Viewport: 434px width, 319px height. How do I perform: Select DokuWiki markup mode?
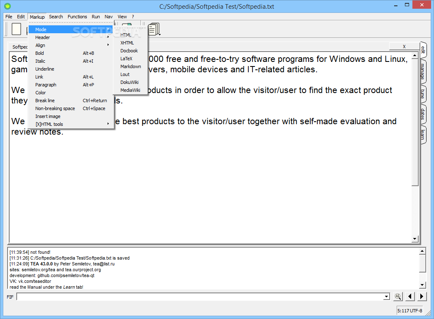(130, 82)
